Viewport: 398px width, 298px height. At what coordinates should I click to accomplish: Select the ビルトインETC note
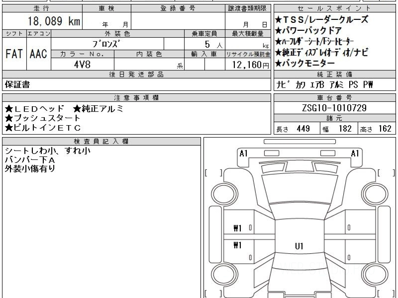coord(43,127)
